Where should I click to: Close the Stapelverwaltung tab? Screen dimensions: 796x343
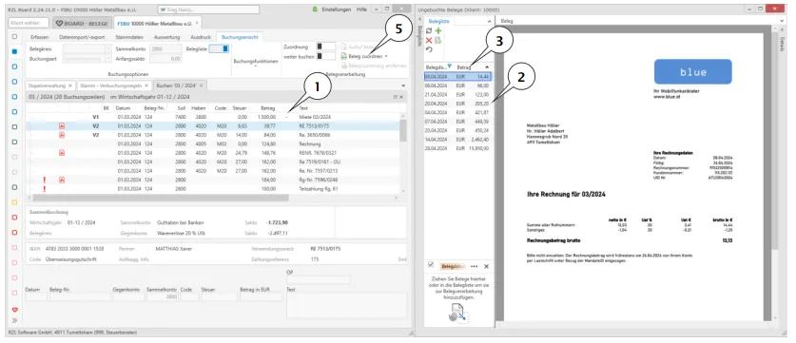pos(70,86)
